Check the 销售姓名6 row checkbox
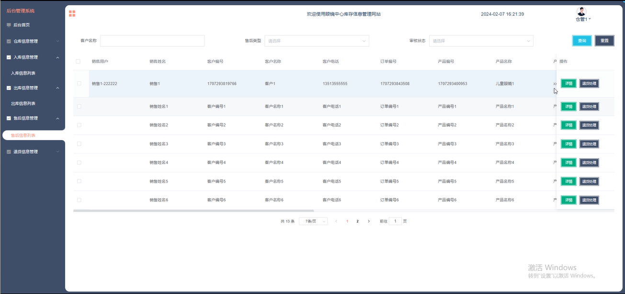The image size is (625, 294). pos(79,200)
